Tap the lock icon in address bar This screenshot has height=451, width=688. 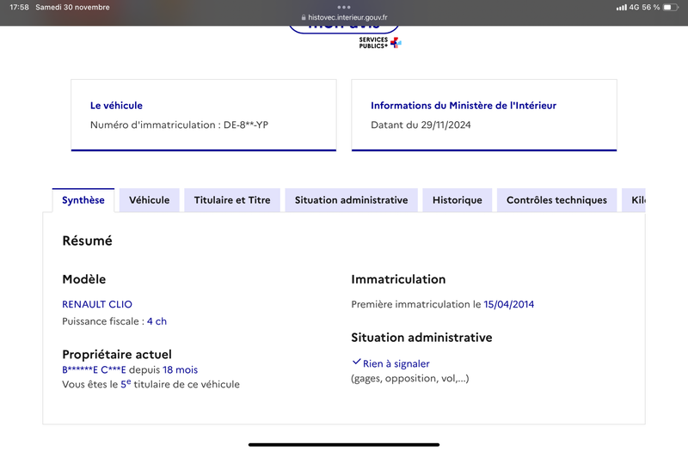pos(304,17)
